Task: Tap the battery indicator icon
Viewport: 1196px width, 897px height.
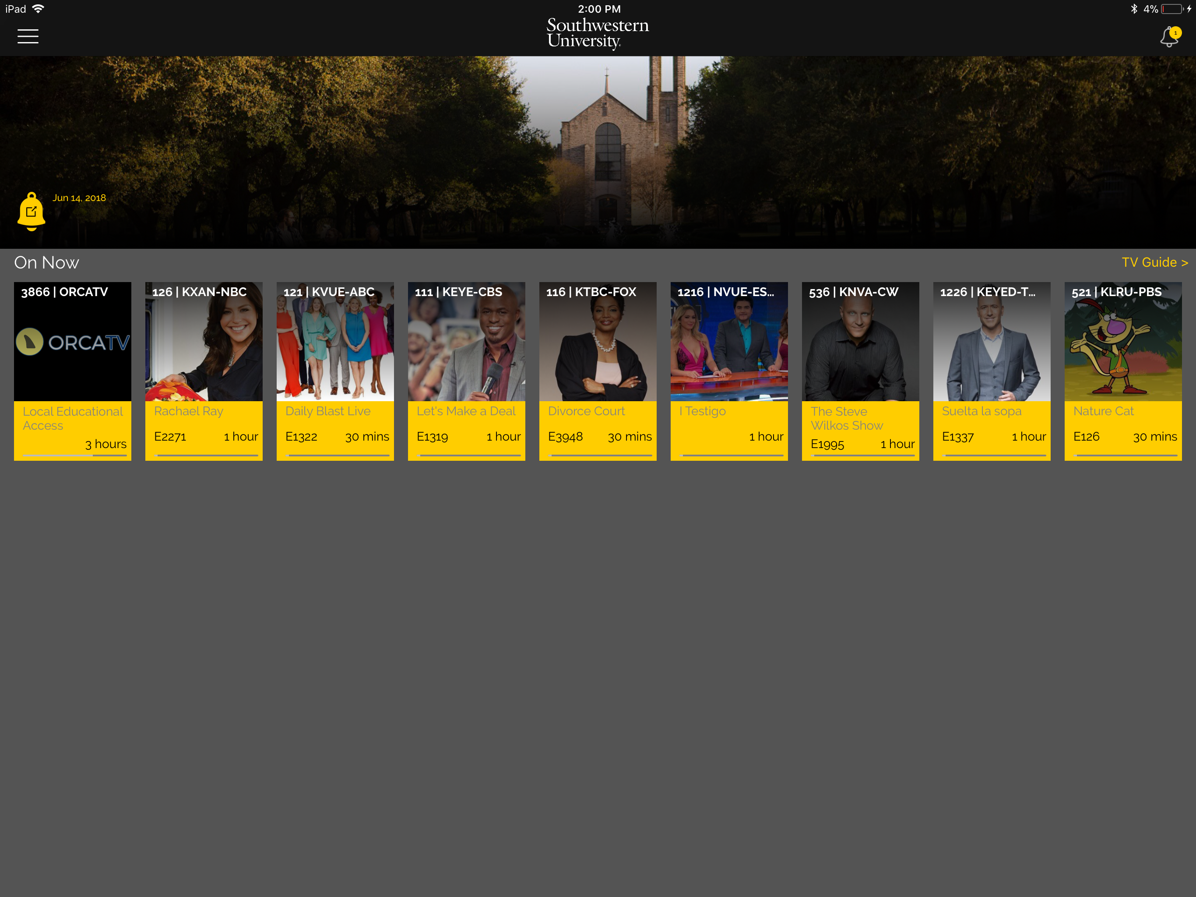Action: pyautogui.click(x=1172, y=9)
